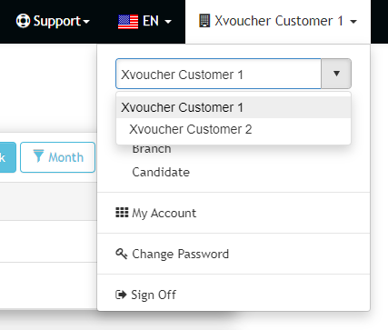Click the Sign Off exit icon
Screen dimensions: 388x330
121,295
